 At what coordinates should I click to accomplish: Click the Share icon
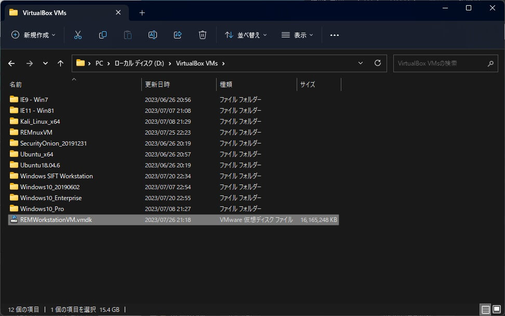178,35
